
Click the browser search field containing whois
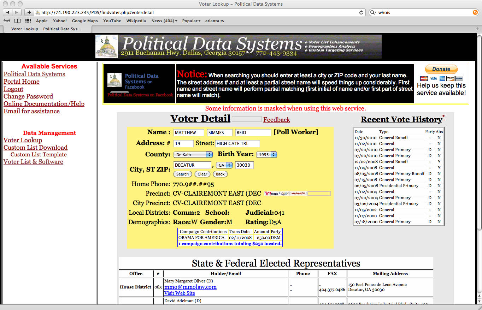(x=423, y=12)
